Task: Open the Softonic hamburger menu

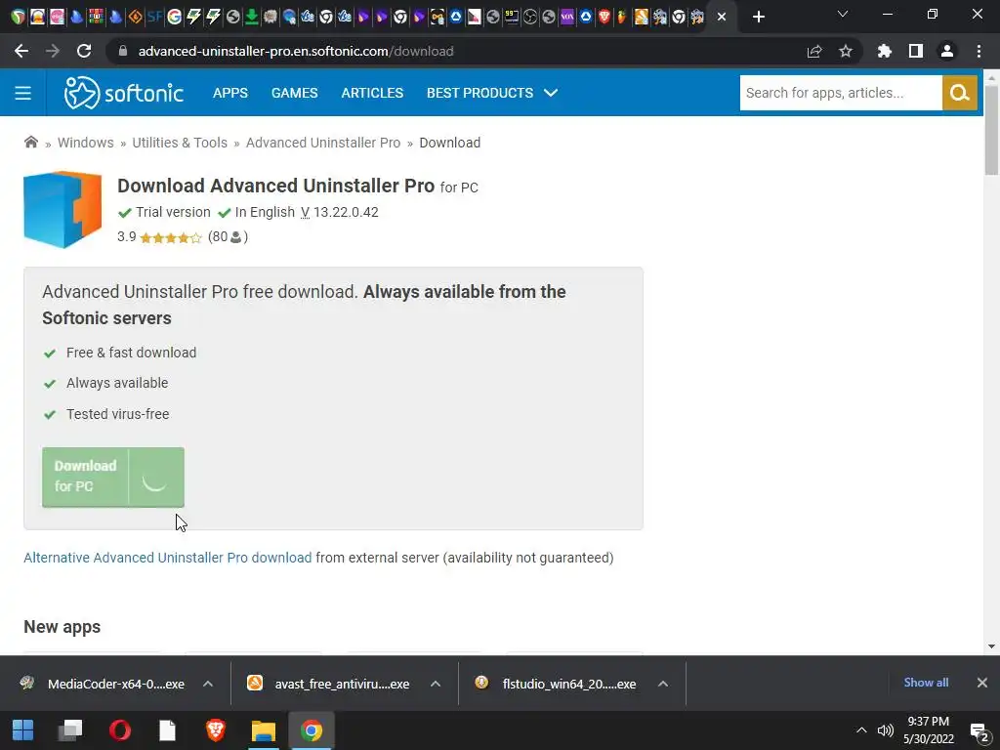Action: coord(23,93)
